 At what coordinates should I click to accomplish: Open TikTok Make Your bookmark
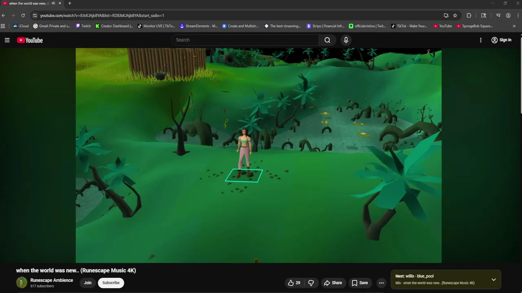click(409, 26)
